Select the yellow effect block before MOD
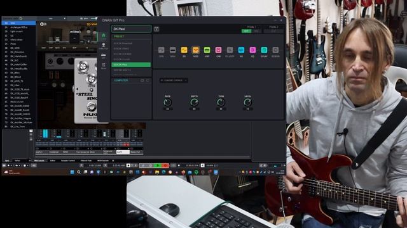 pos(184,50)
